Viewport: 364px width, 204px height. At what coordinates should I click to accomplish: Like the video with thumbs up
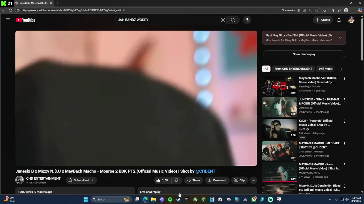[162, 180]
